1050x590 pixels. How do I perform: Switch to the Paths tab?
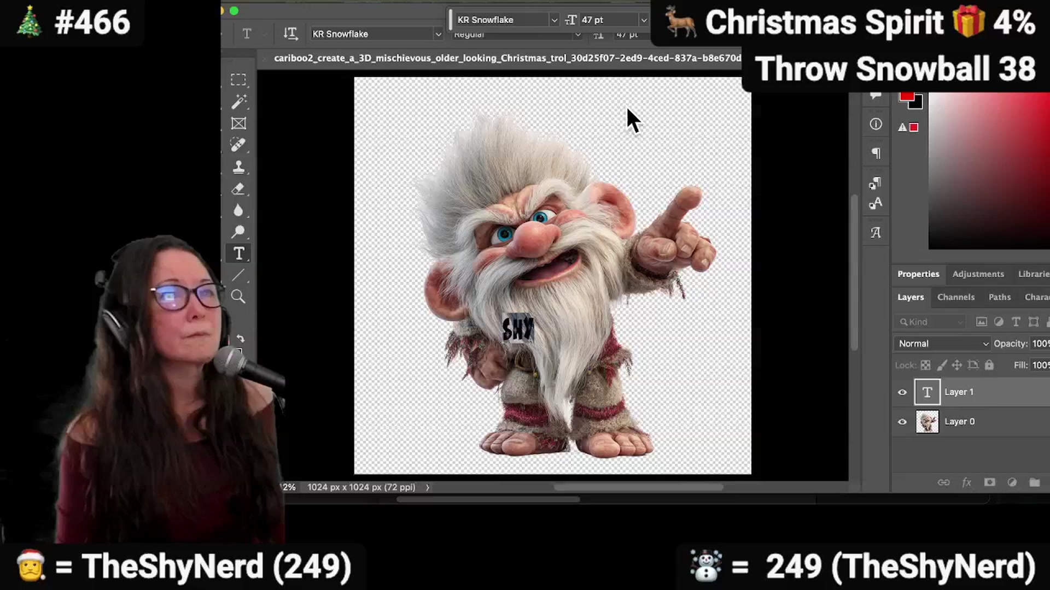(x=1000, y=297)
